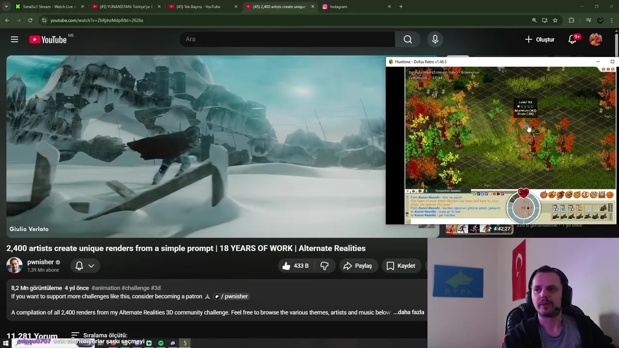619x348 pixels.
Task: Open the Sıralama ölçütü sort dropdown
Action: (x=99, y=335)
